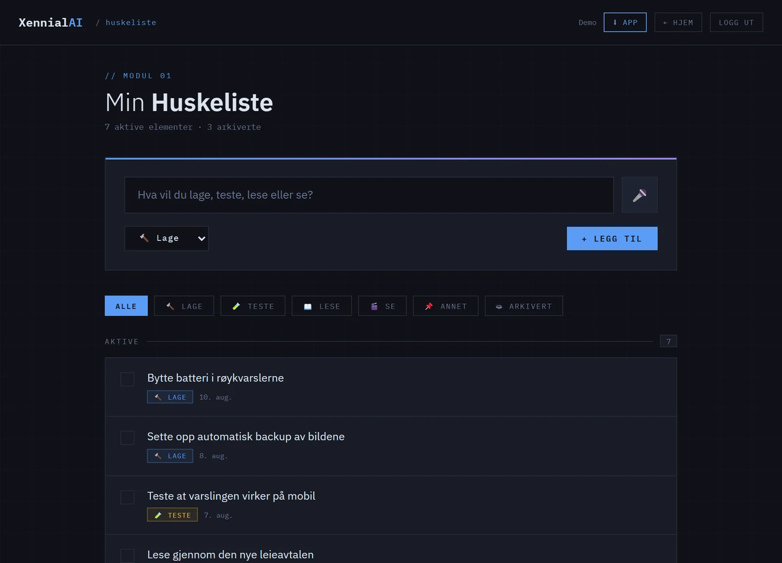Open the huskeliste breadcrumb link
The height and width of the screenshot is (563, 782).
click(131, 22)
